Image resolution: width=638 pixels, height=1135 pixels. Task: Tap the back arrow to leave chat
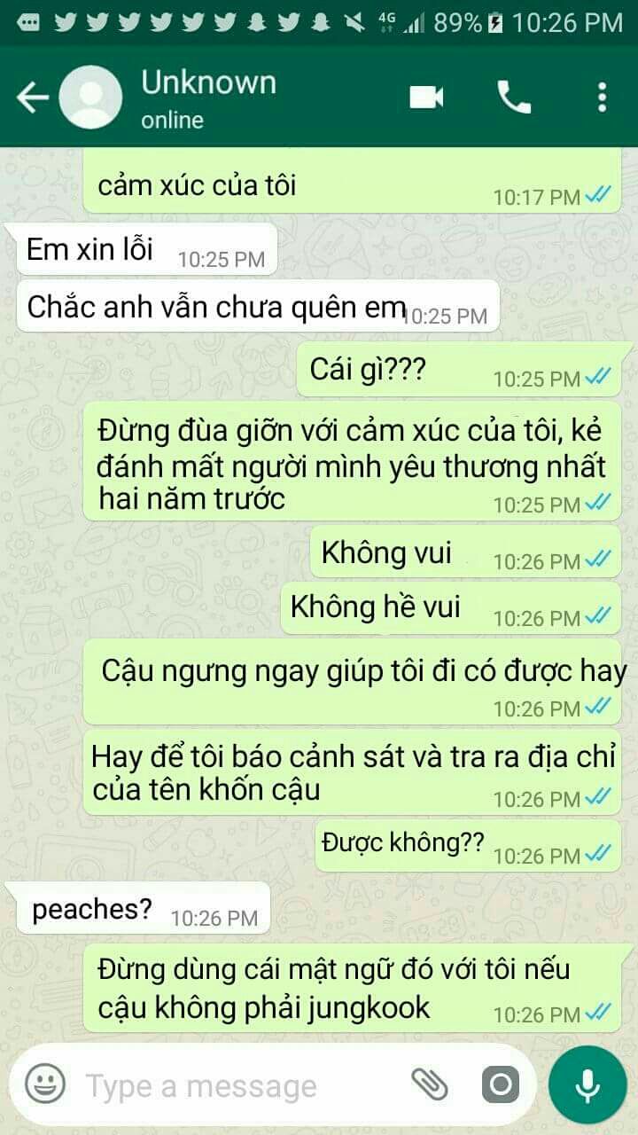click(x=33, y=97)
